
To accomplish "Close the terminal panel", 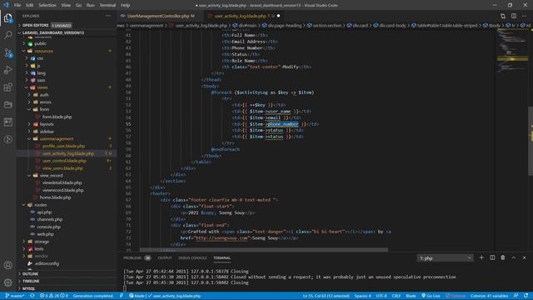I will tap(524, 257).
